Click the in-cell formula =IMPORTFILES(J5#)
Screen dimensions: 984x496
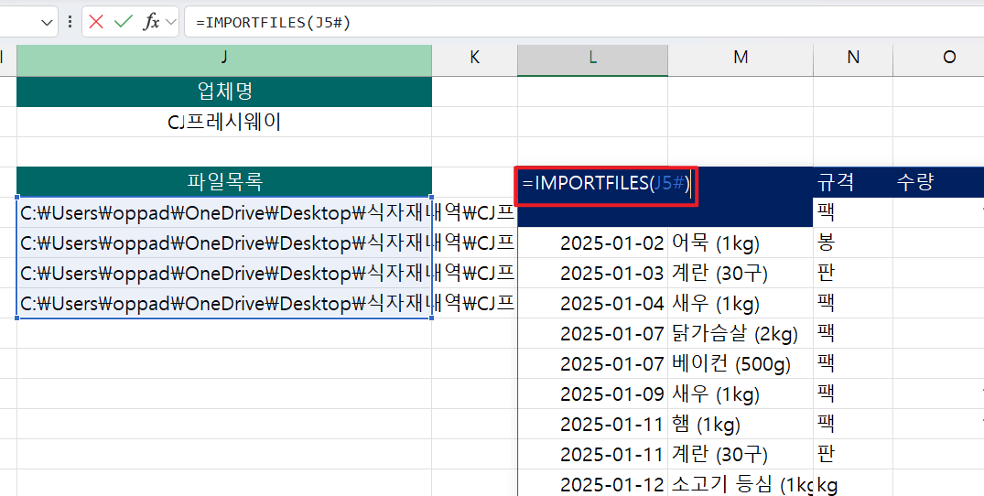(x=606, y=184)
